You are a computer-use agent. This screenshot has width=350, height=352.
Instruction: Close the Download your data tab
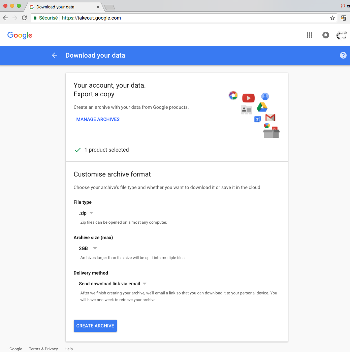pos(98,7)
